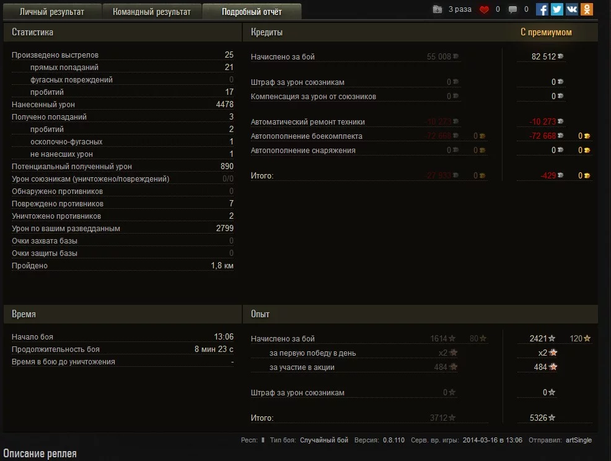This screenshot has width=611, height=461.
Task: Click 'за участие в акции' label
Action: 302,367
